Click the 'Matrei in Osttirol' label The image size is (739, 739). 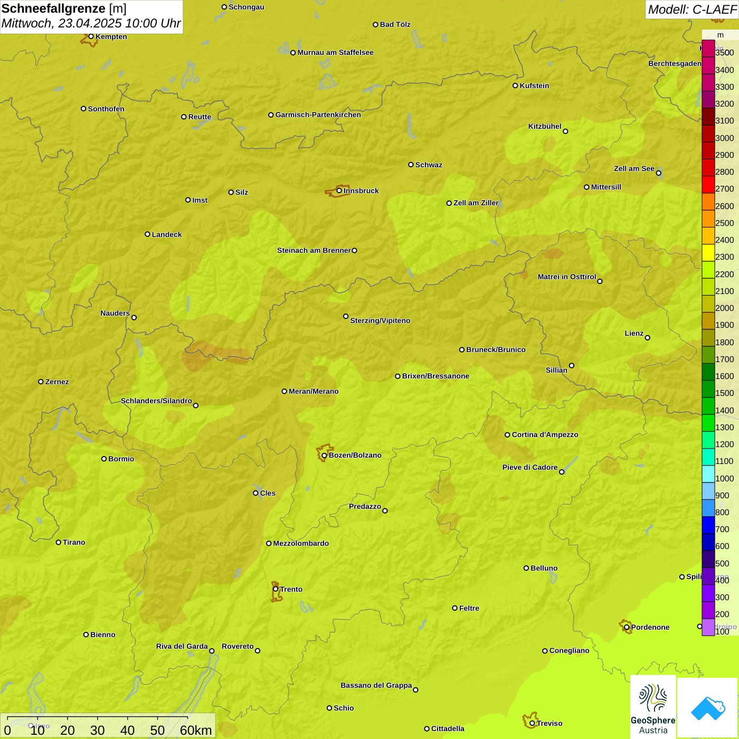point(567,277)
